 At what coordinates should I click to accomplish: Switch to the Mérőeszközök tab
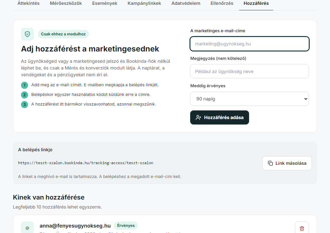coord(66,3)
